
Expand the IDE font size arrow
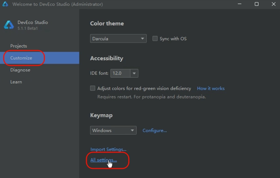coord(134,73)
